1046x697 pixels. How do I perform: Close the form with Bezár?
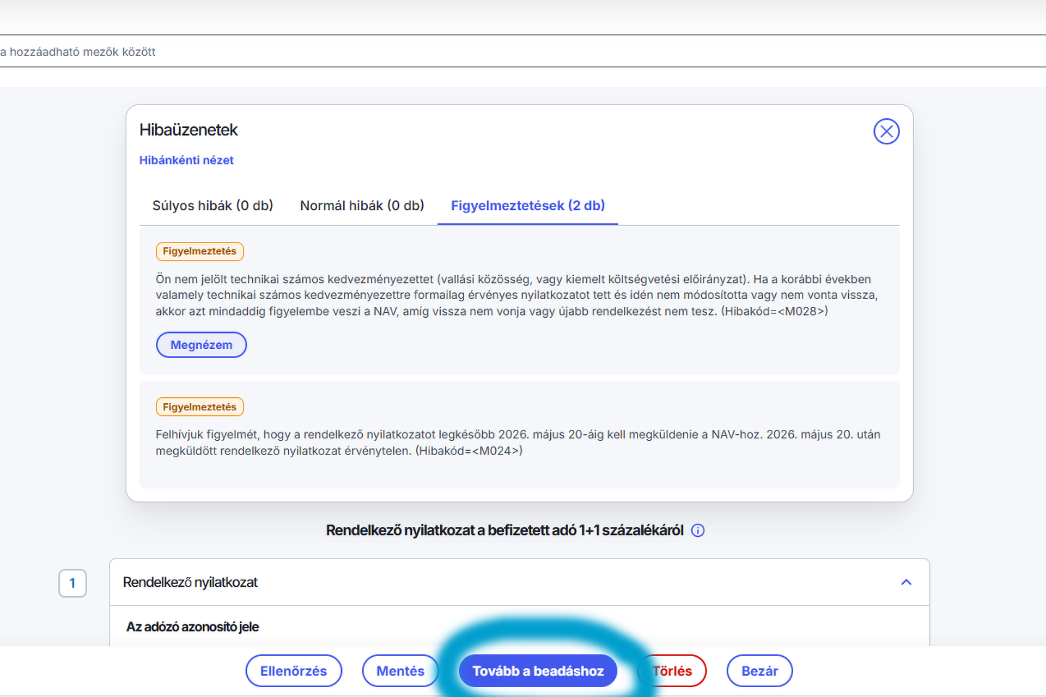[759, 671]
